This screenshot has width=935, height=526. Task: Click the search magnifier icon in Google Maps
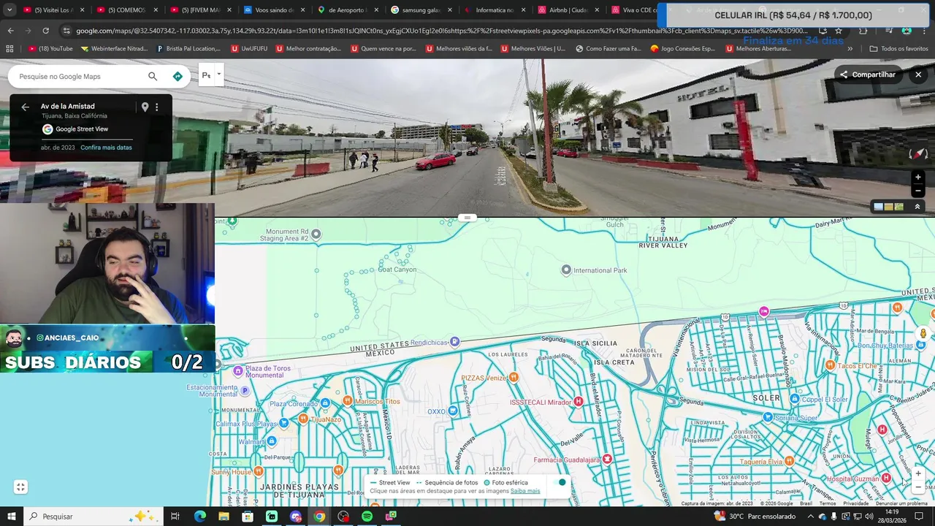(x=153, y=76)
